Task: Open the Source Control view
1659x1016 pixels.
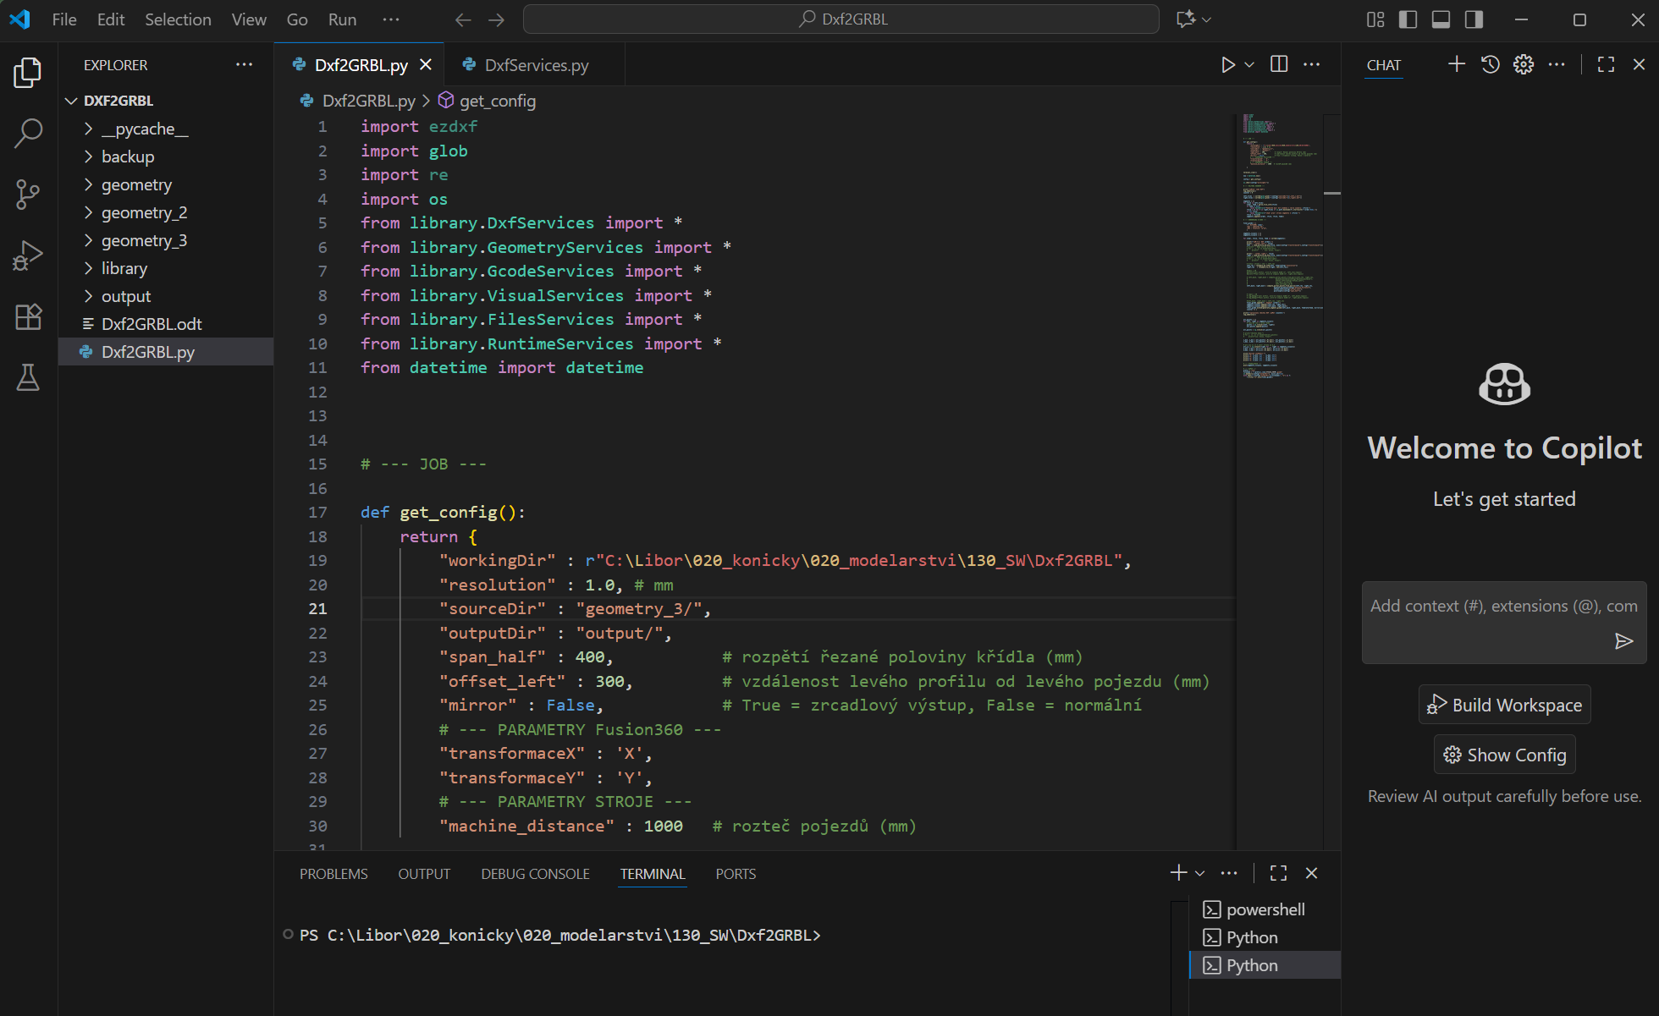Action: coord(28,194)
